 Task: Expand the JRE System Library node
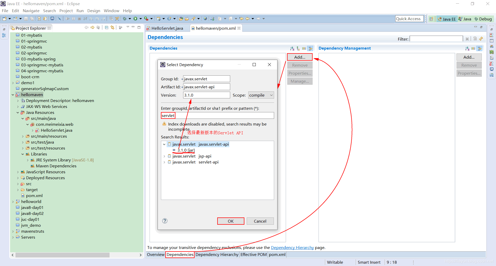[28, 160]
